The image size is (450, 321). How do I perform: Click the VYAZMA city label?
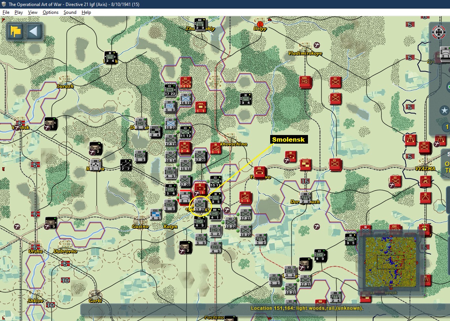point(425,169)
